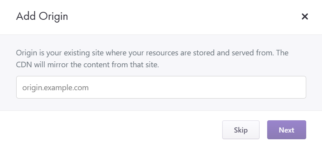The image size is (322, 146).
Task: Click the origin description paragraph
Action: pos(152,59)
